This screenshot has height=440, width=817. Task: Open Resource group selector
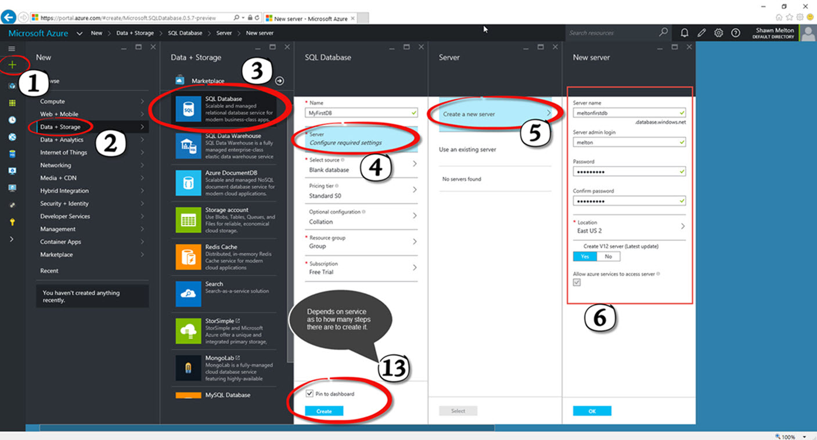[361, 242]
